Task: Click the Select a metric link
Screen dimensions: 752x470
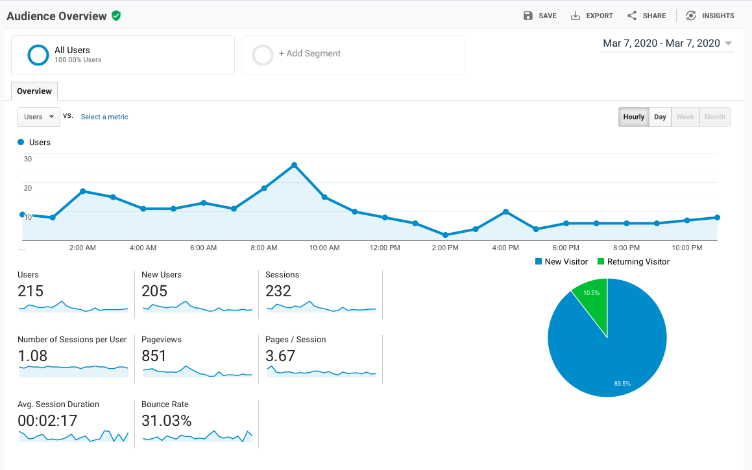Action: 104,117
